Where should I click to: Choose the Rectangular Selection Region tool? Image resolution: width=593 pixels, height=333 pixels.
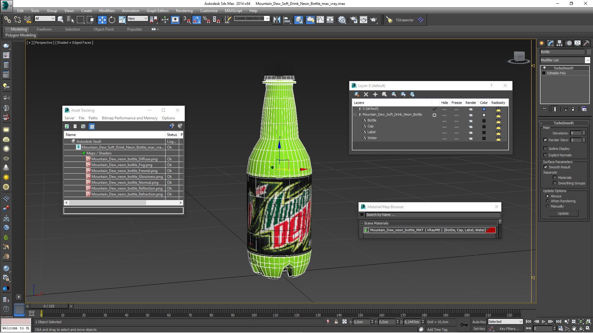pyautogui.click(x=80, y=20)
